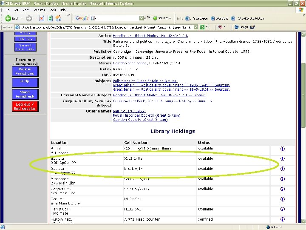
Task: Open the SnagIt toolbar button
Action: [241, 27]
